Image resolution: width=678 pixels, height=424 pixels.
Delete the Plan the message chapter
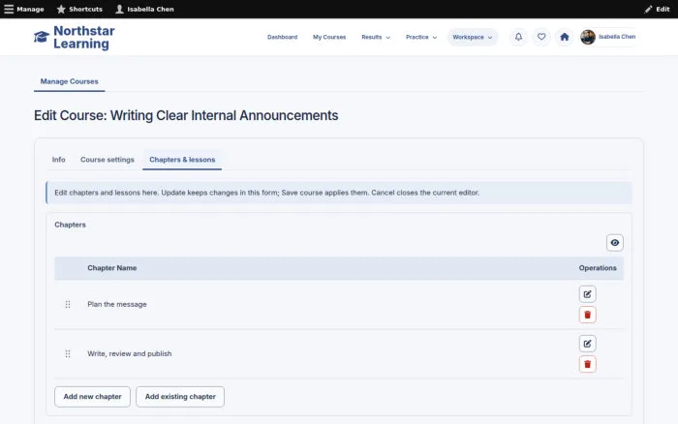(587, 315)
